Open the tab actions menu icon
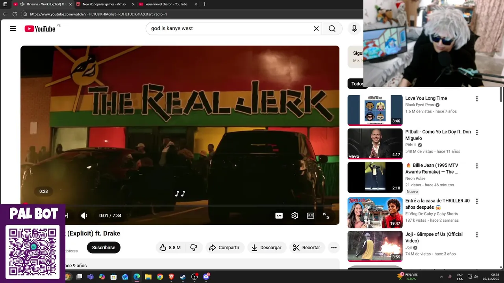Screen dimensions: 504x283 [5, 4]
